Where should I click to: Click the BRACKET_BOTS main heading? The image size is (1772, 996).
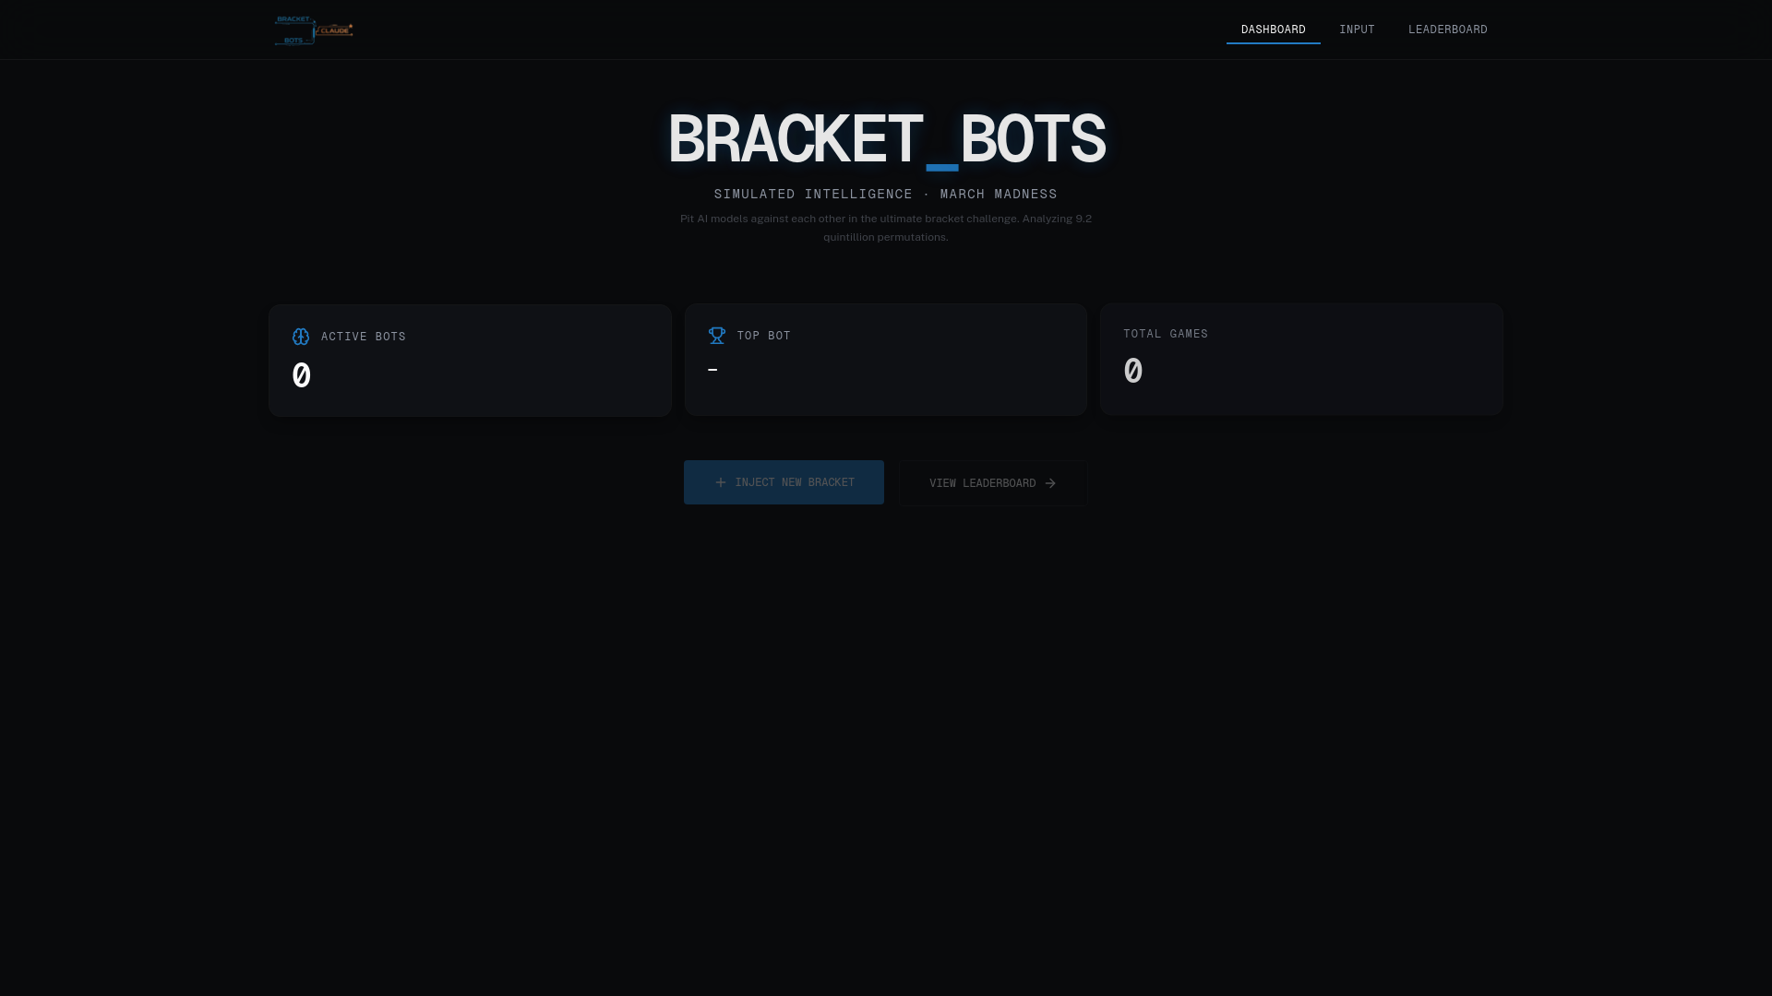886,140
